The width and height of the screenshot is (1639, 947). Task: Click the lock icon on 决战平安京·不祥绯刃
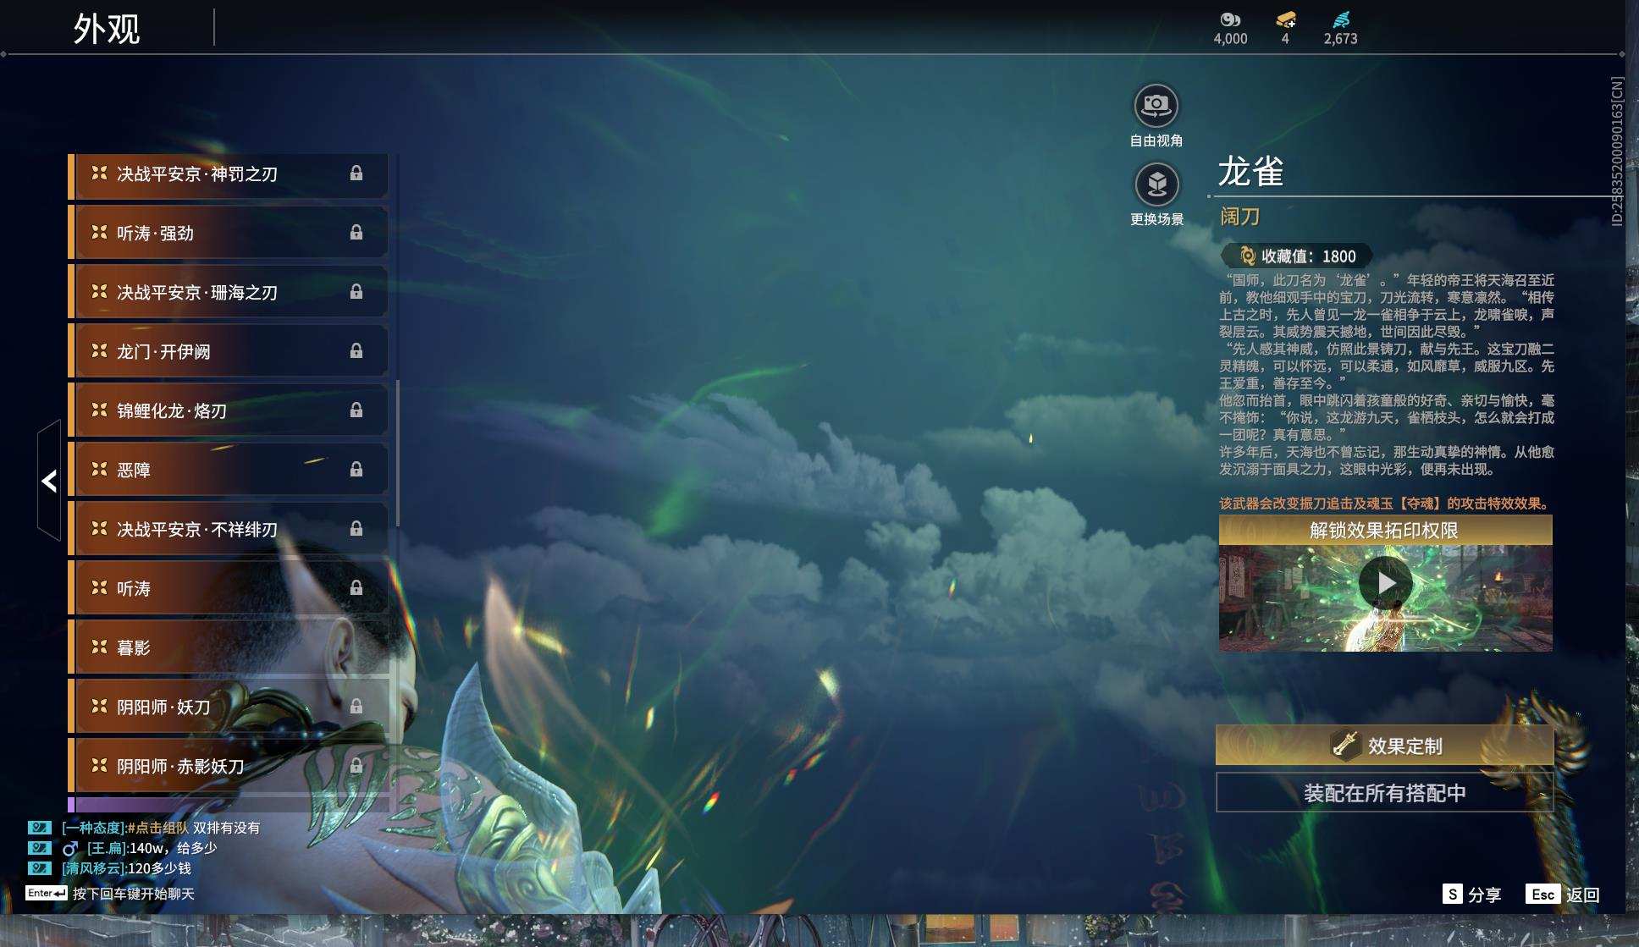pos(356,529)
